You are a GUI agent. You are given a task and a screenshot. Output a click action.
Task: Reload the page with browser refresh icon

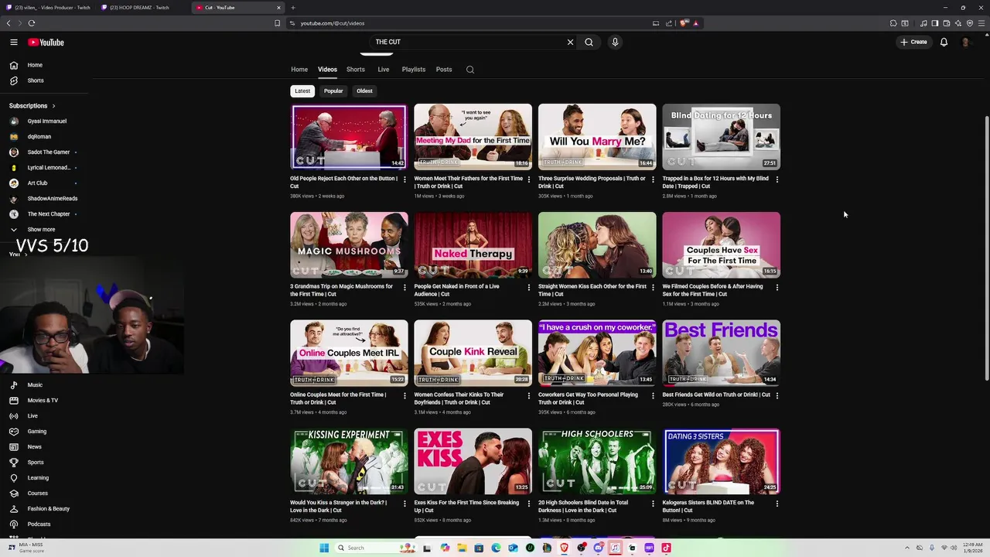32,23
